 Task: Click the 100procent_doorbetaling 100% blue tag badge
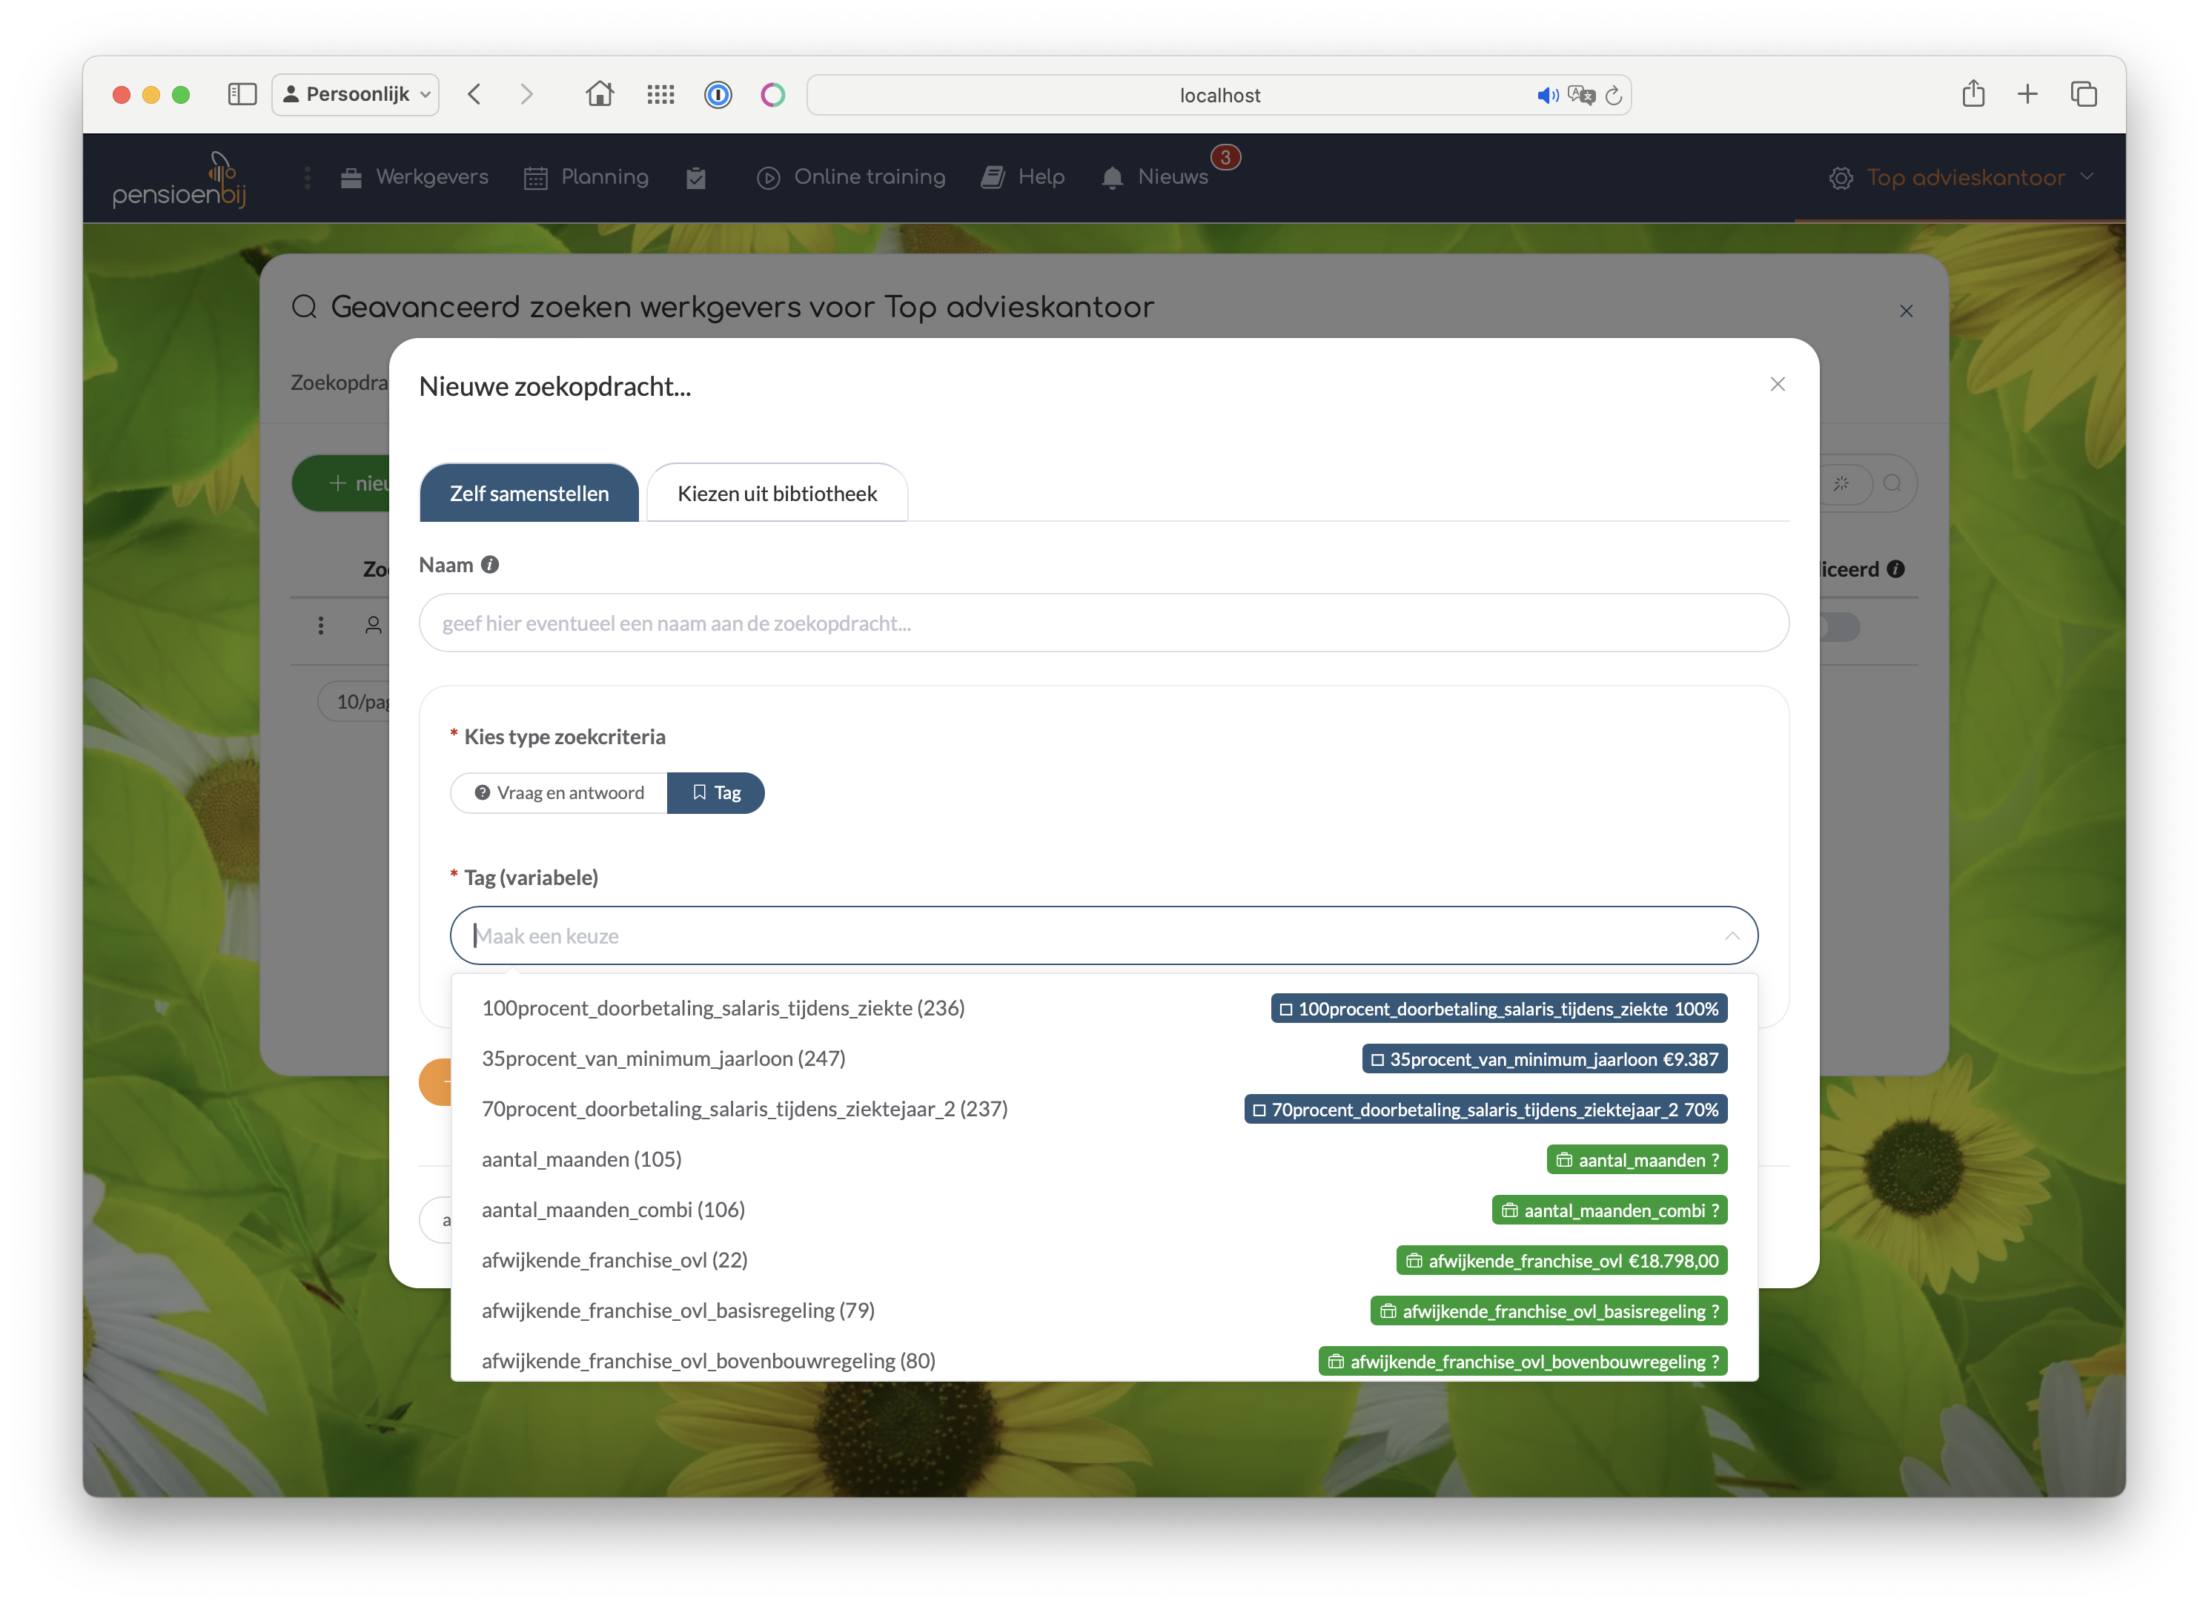click(x=1499, y=1009)
